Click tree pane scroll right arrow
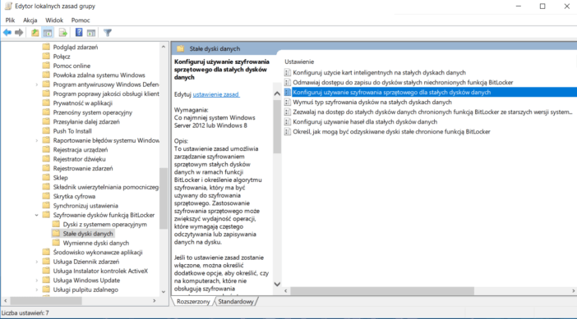Image resolution: width=577 pixels, height=319 pixels. tap(155, 301)
